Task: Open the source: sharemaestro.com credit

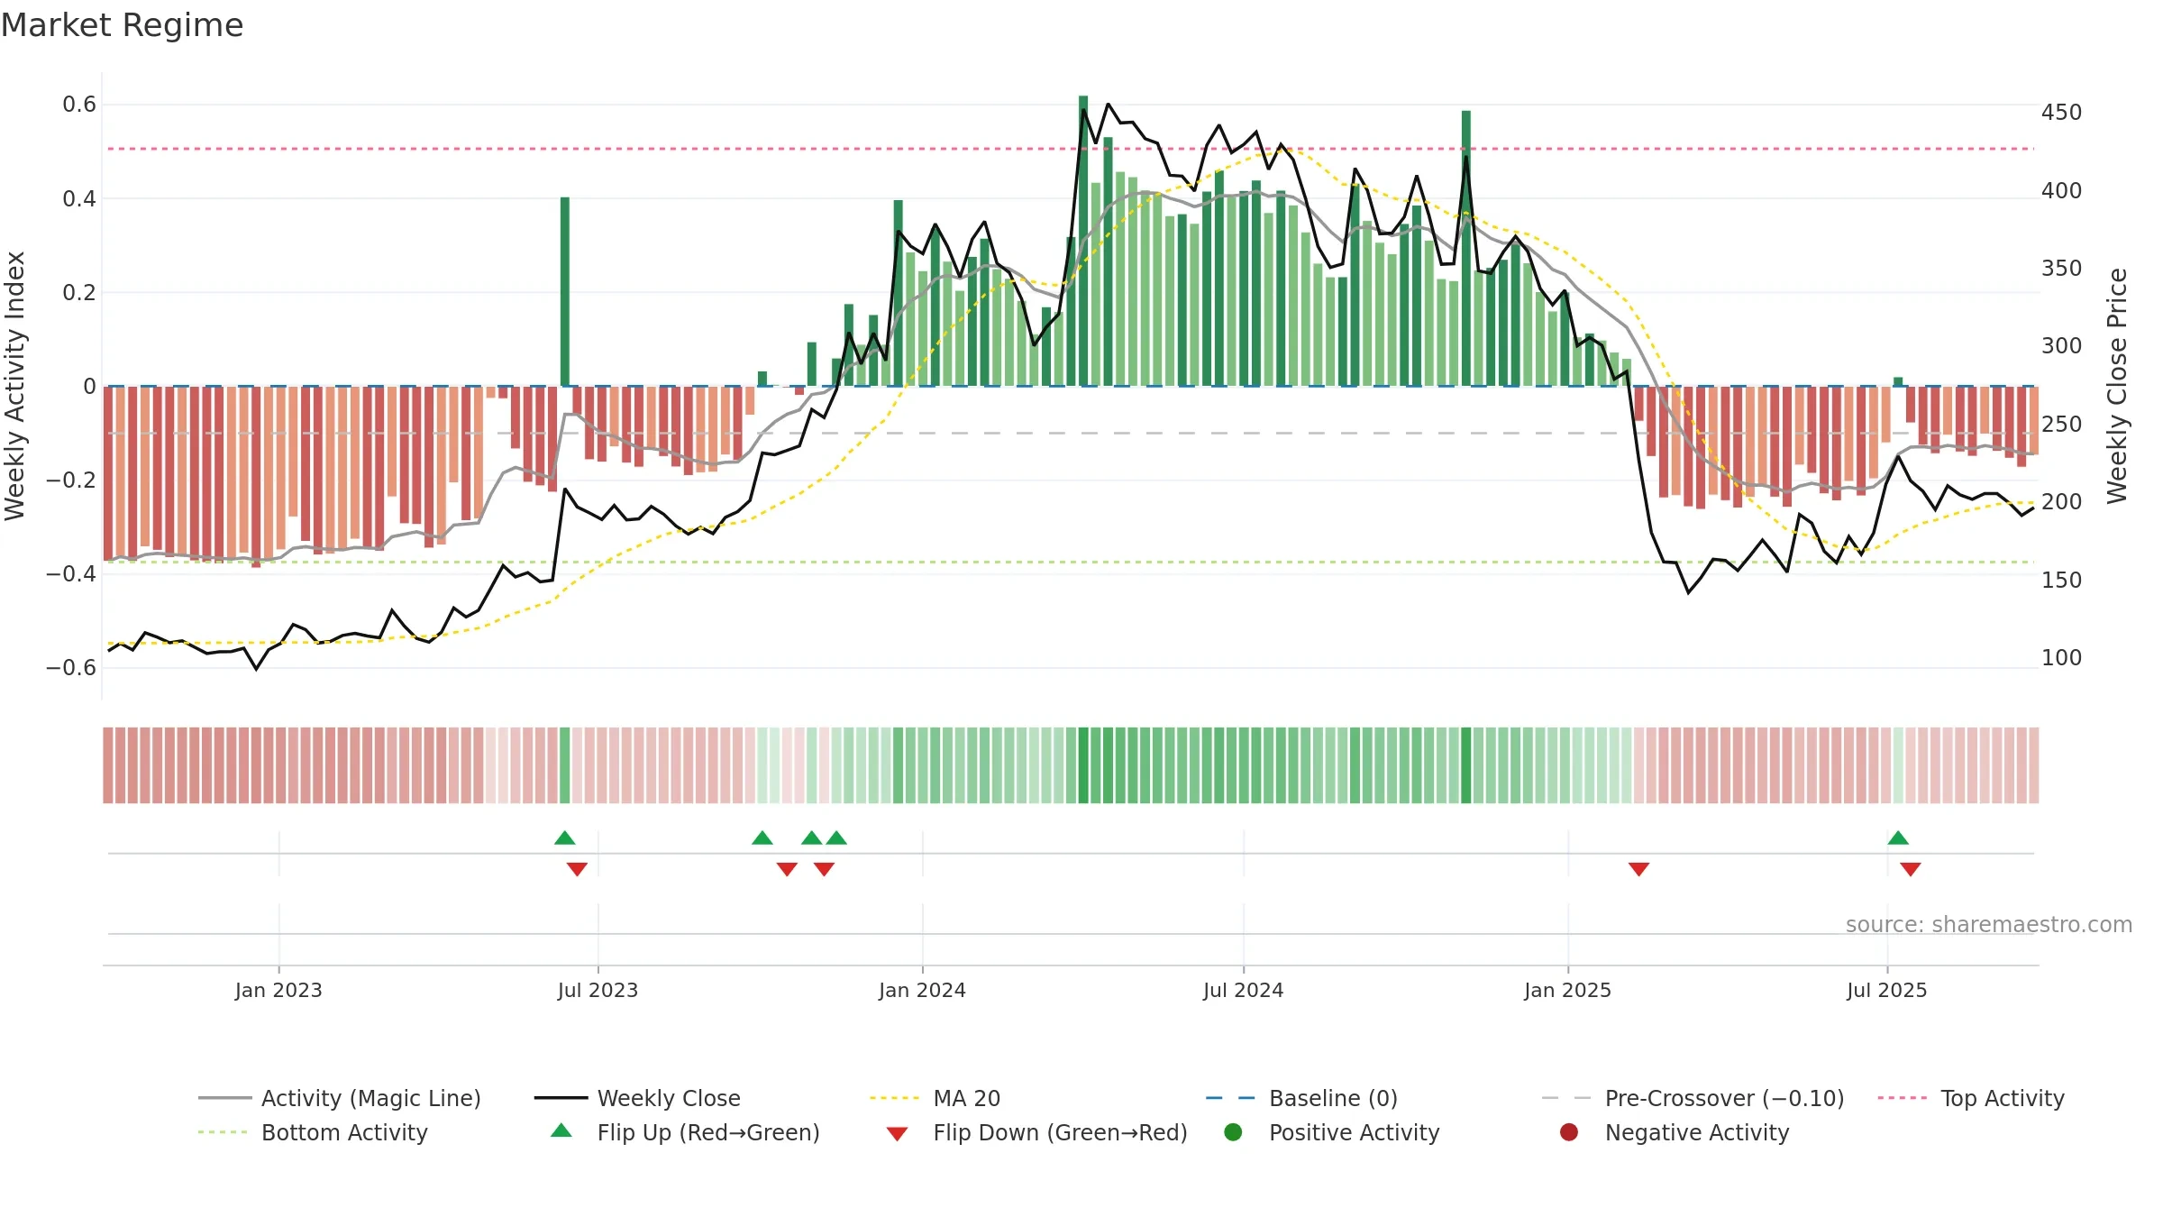Action: 1989,924
